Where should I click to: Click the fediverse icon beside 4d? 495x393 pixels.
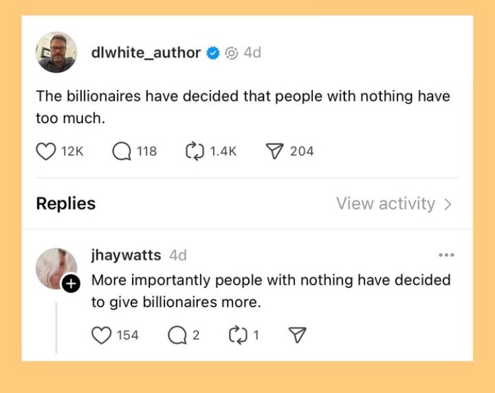tap(232, 53)
